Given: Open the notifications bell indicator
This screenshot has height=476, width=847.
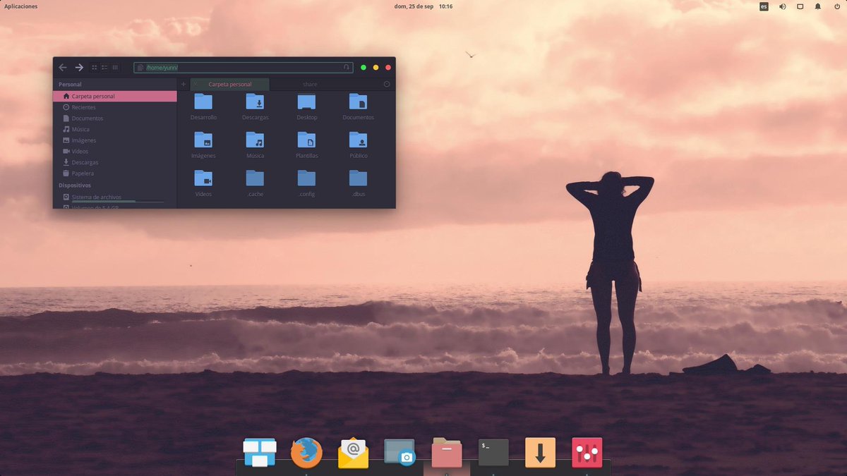Looking at the screenshot, I should pyautogui.click(x=818, y=6).
